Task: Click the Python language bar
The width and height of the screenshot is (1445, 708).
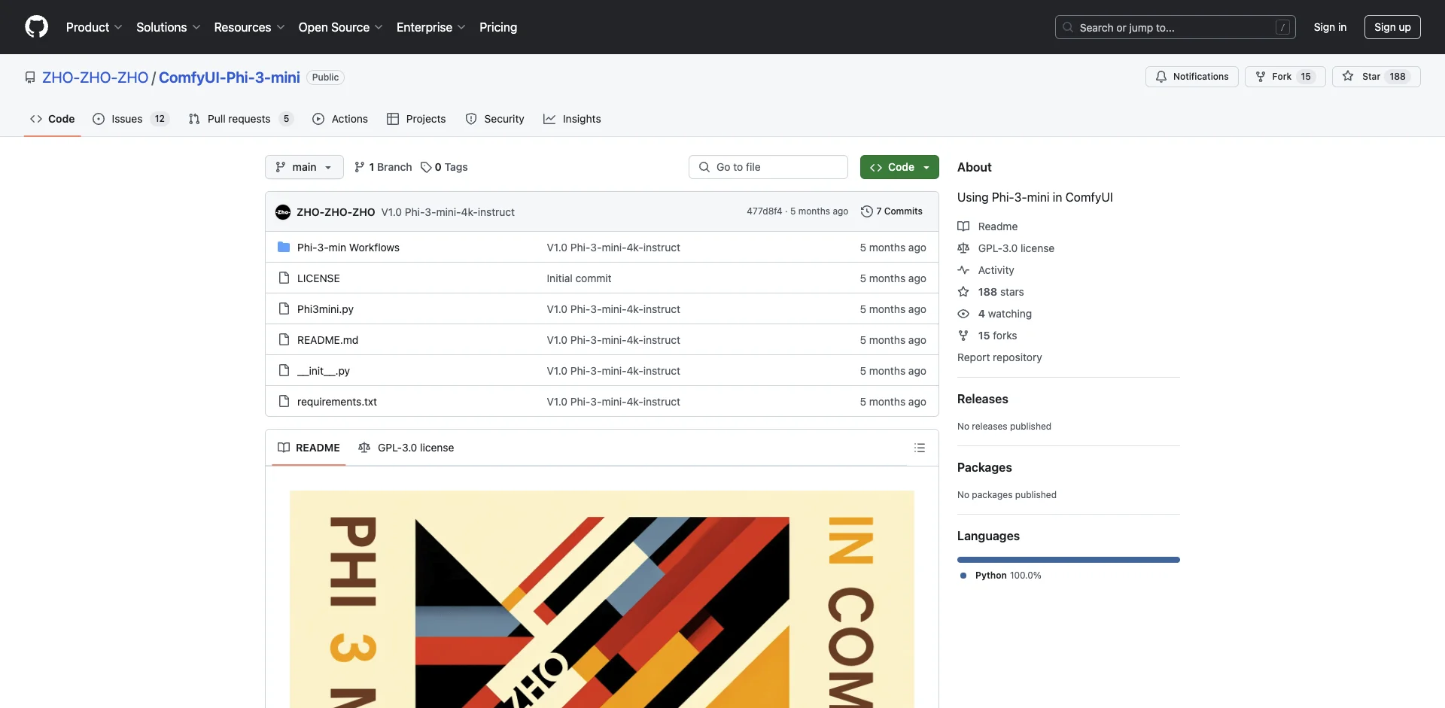Action: pyautogui.click(x=1069, y=560)
